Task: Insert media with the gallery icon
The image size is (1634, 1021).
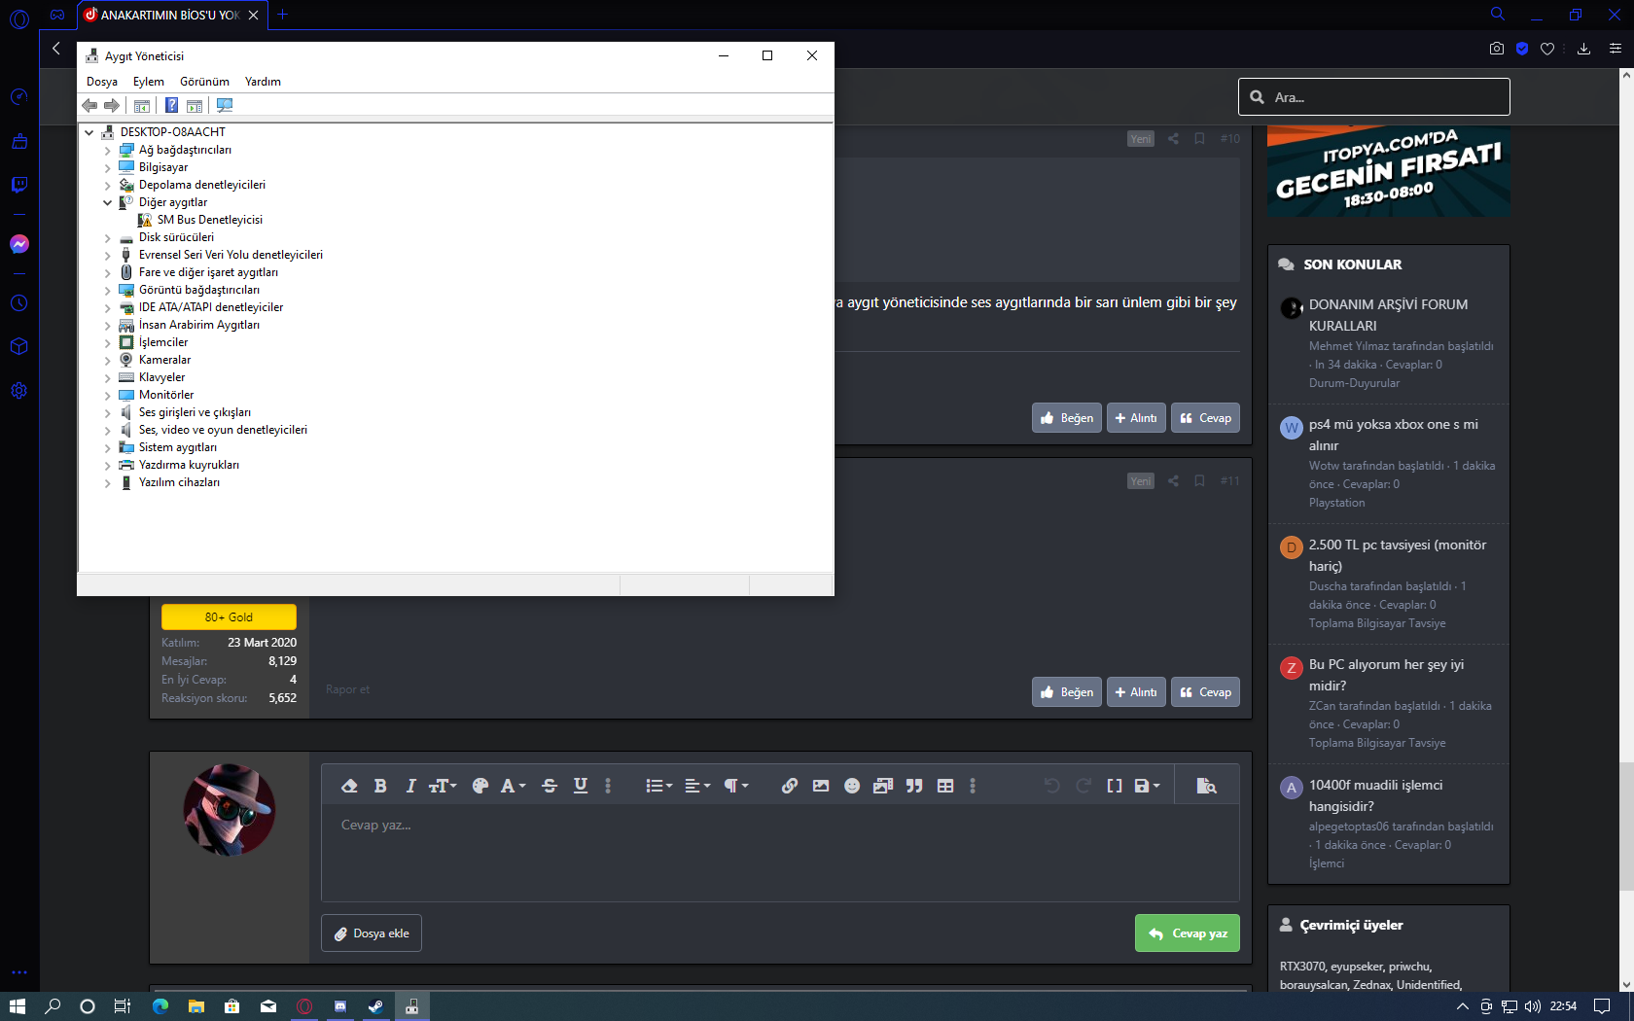Action: coord(883,786)
